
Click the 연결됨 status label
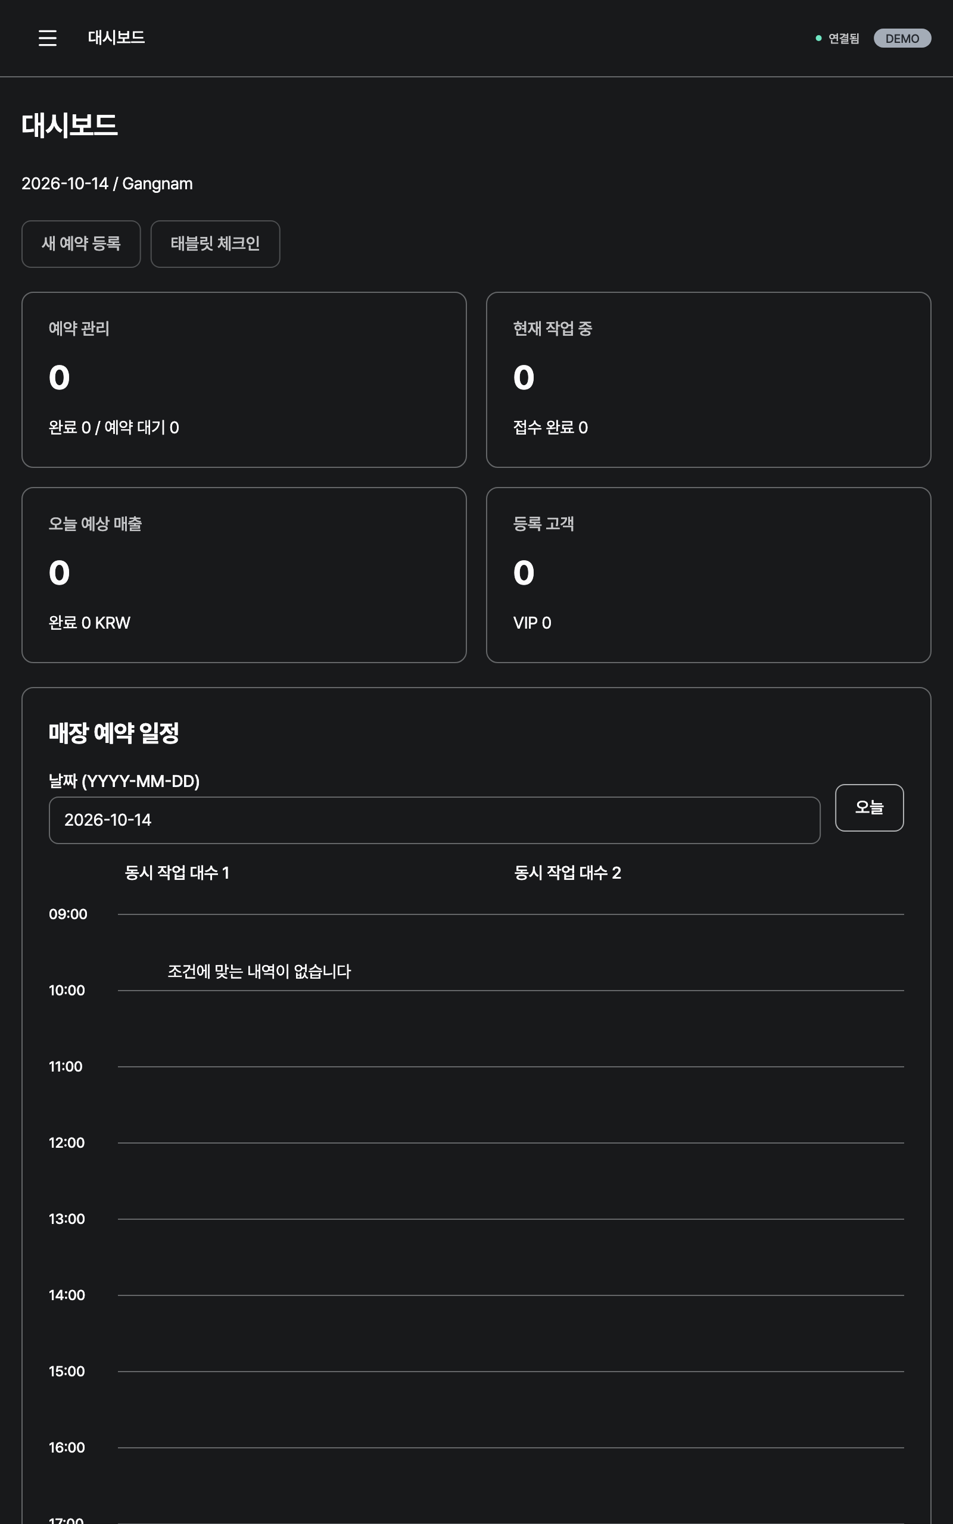click(x=843, y=39)
